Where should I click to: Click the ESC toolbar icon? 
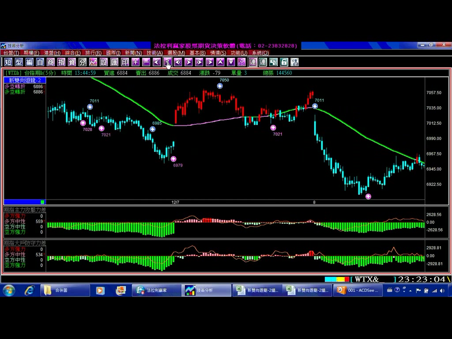pyautogui.click(x=241, y=62)
